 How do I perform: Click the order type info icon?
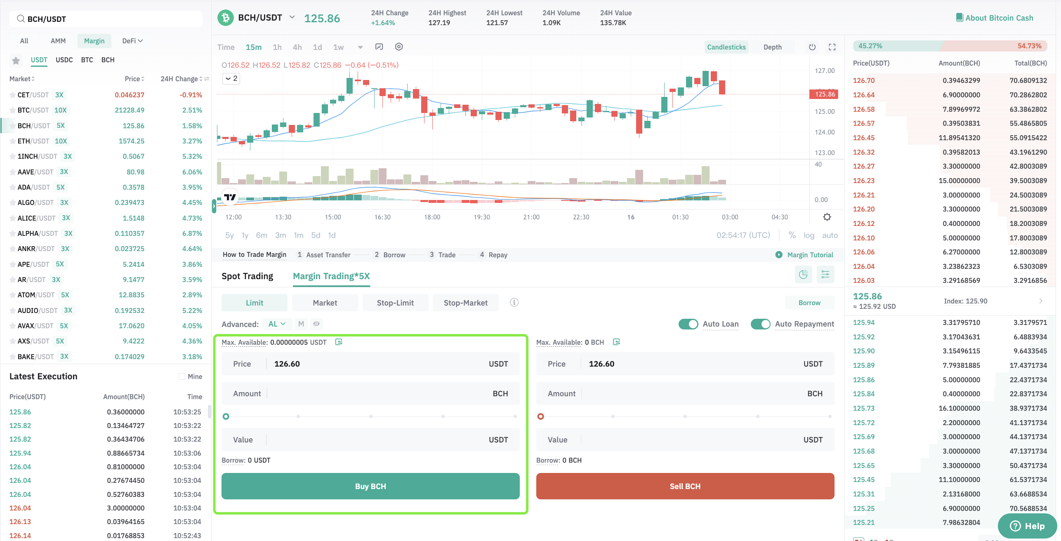(x=514, y=302)
